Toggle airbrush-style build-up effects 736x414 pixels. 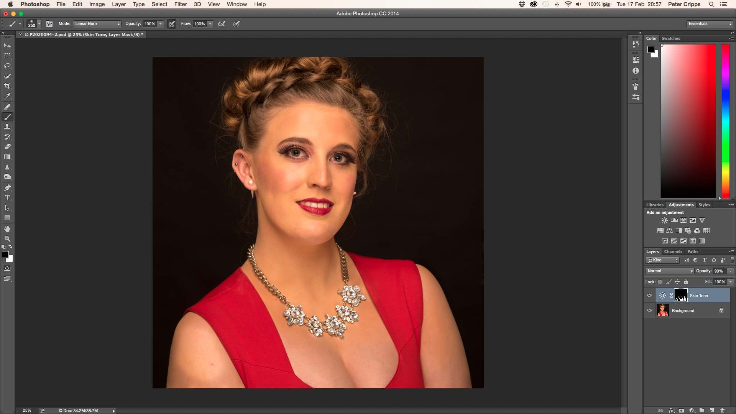(x=222, y=24)
